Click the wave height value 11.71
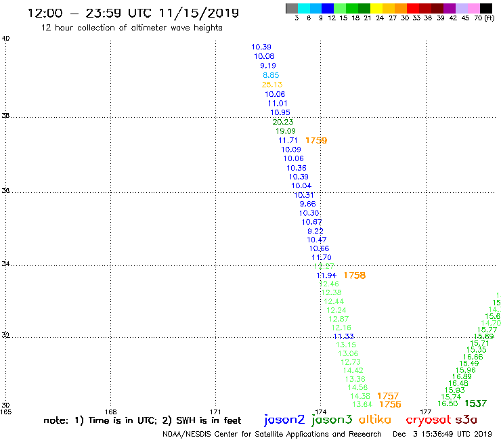Image resolution: width=501 pixels, height=440 pixels. point(288,140)
